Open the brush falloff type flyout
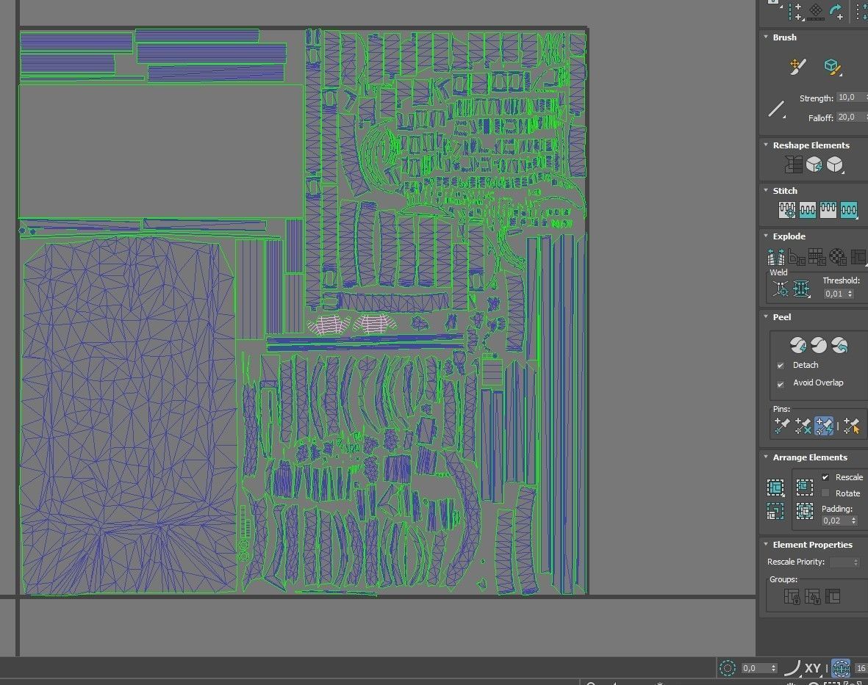Image resolution: width=868 pixels, height=685 pixels. coord(777,109)
